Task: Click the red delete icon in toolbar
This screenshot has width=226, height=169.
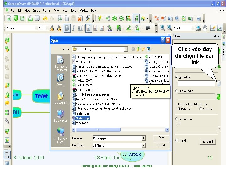Action: pyautogui.click(x=80, y=18)
